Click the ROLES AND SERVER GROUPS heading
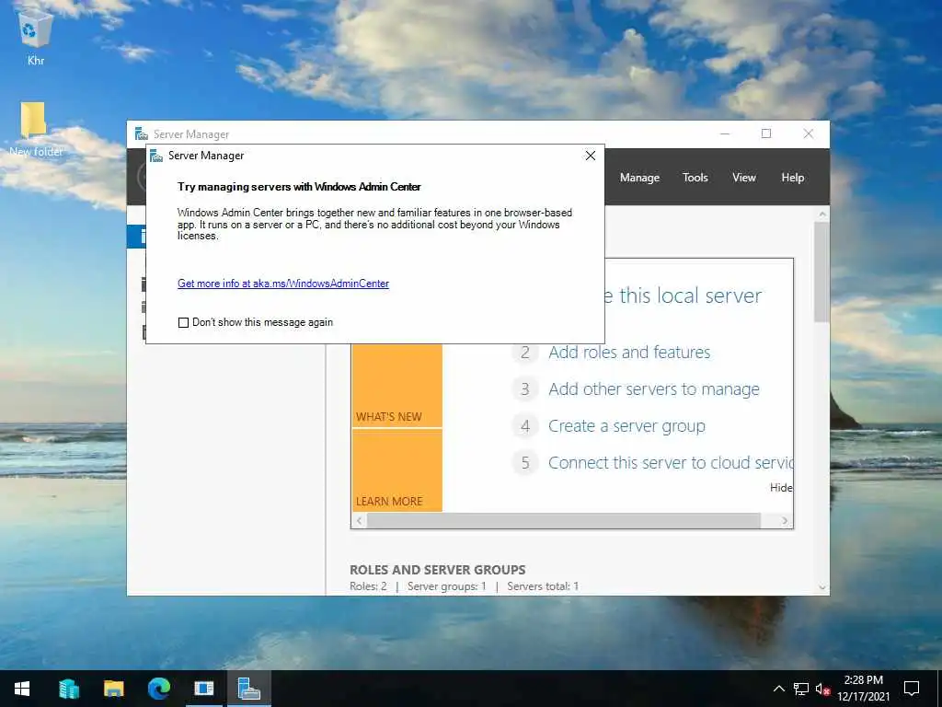 pos(437,570)
